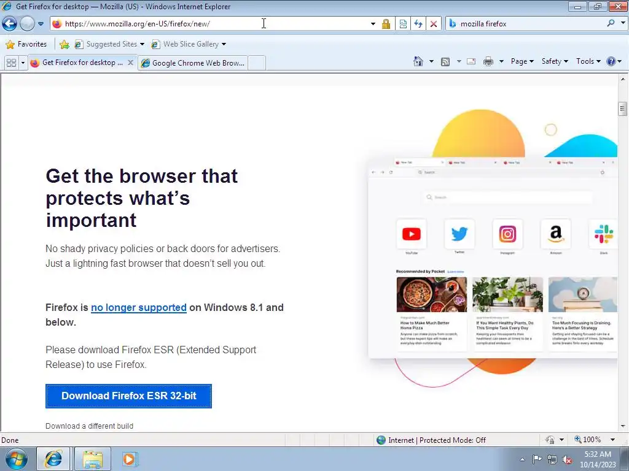Click the 'no longer supported' link
This screenshot has width=629, height=471.
tap(139, 308)
